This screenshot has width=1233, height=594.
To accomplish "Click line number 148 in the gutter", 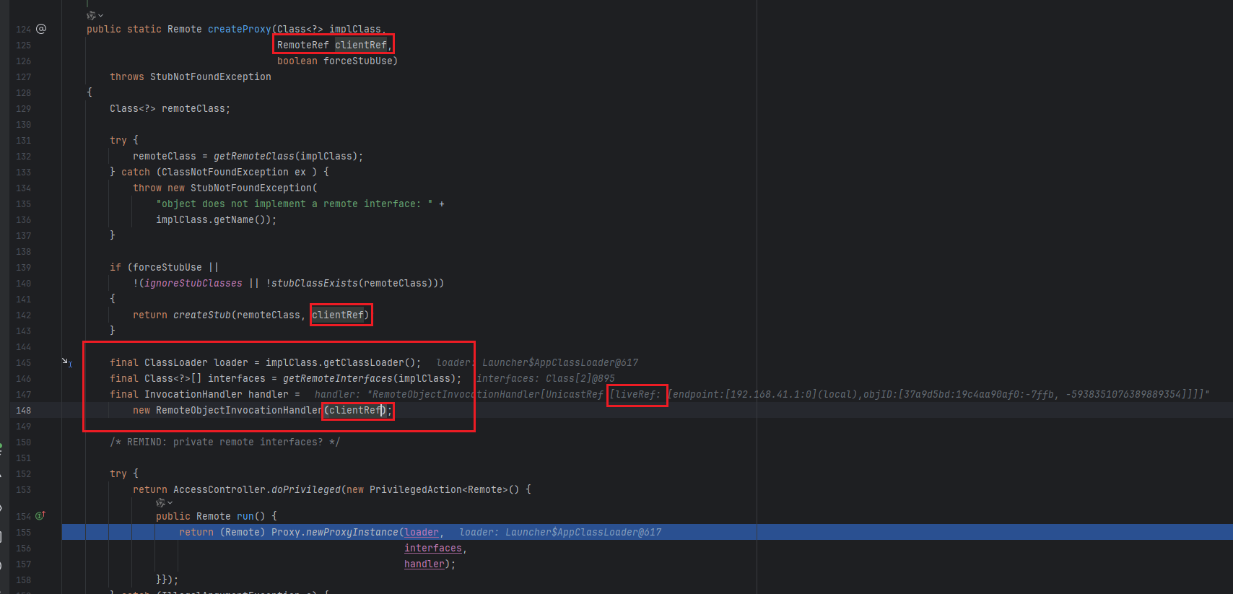I will click(x=24, y=411).
